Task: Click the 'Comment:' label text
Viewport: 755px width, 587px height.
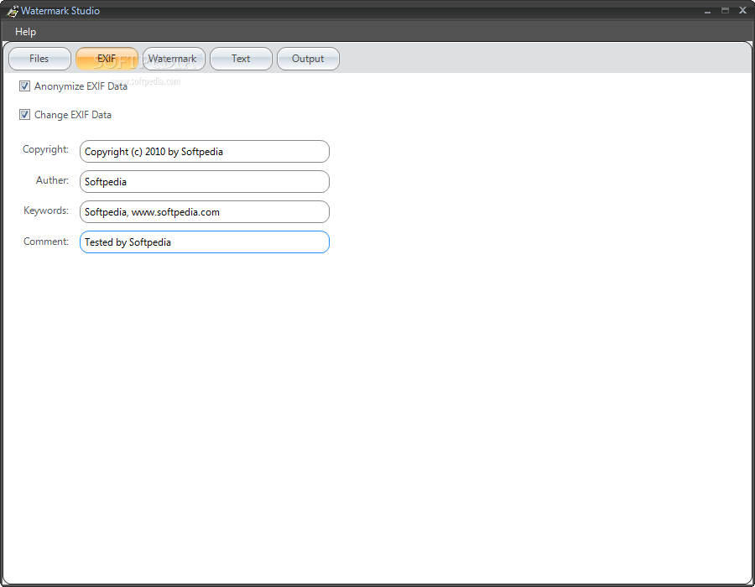Action: 46,242
